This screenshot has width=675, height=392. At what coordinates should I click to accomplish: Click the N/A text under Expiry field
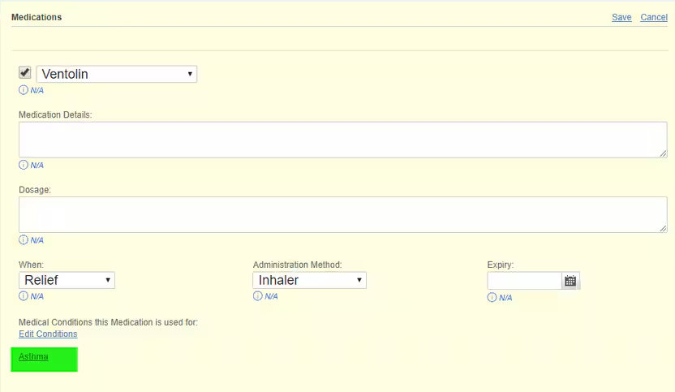pos(505,298)
